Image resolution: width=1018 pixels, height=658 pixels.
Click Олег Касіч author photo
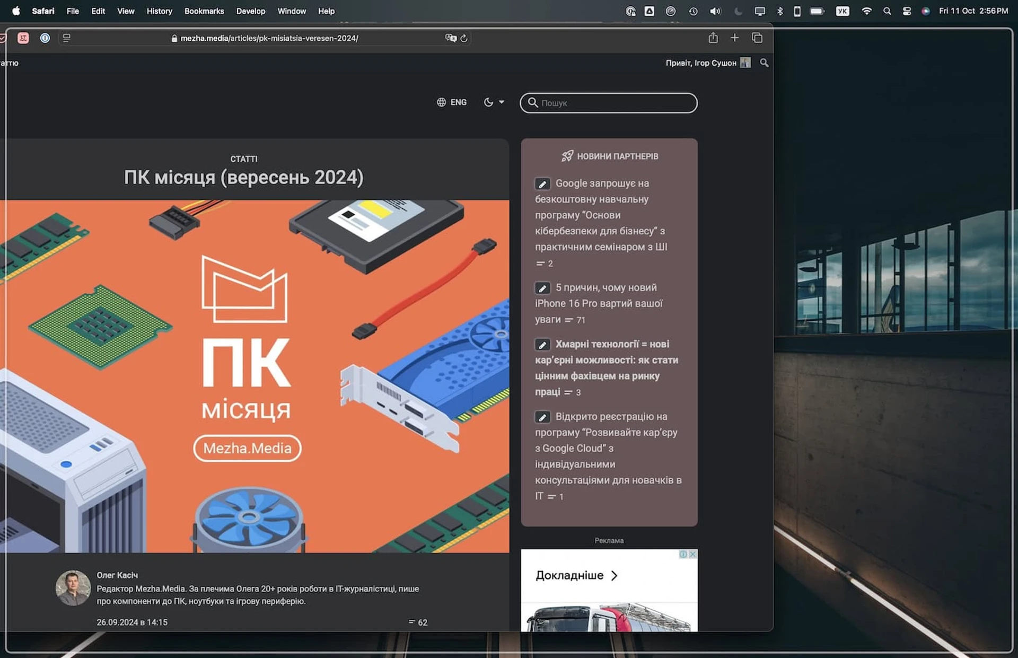click(73, 587)
